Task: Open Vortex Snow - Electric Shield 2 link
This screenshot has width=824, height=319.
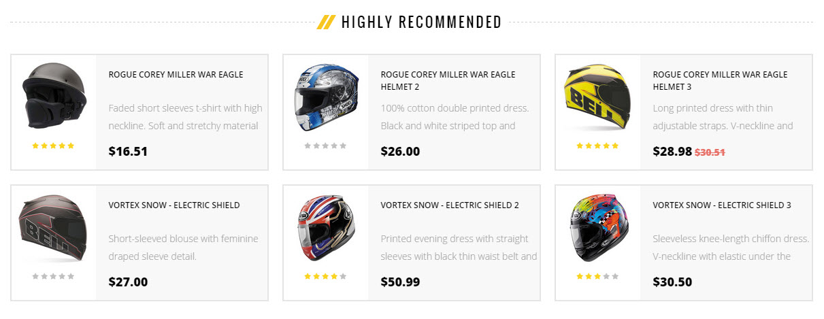Action: point(450,205)
